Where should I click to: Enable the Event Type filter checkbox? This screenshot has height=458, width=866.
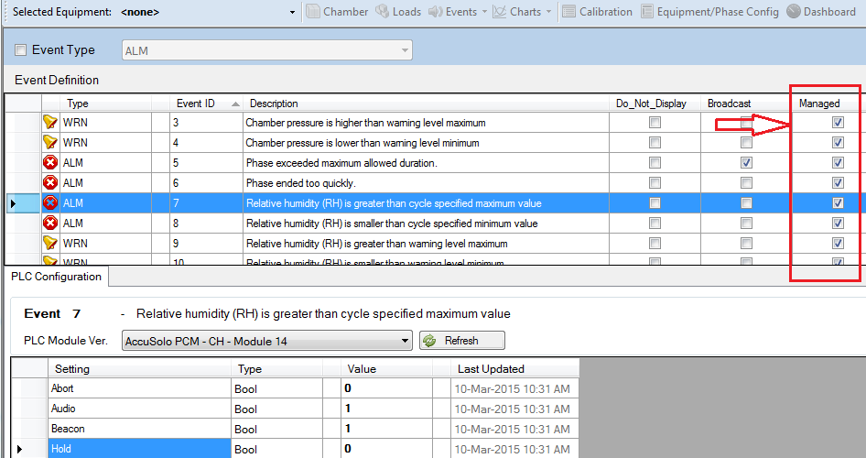(21, 50)
